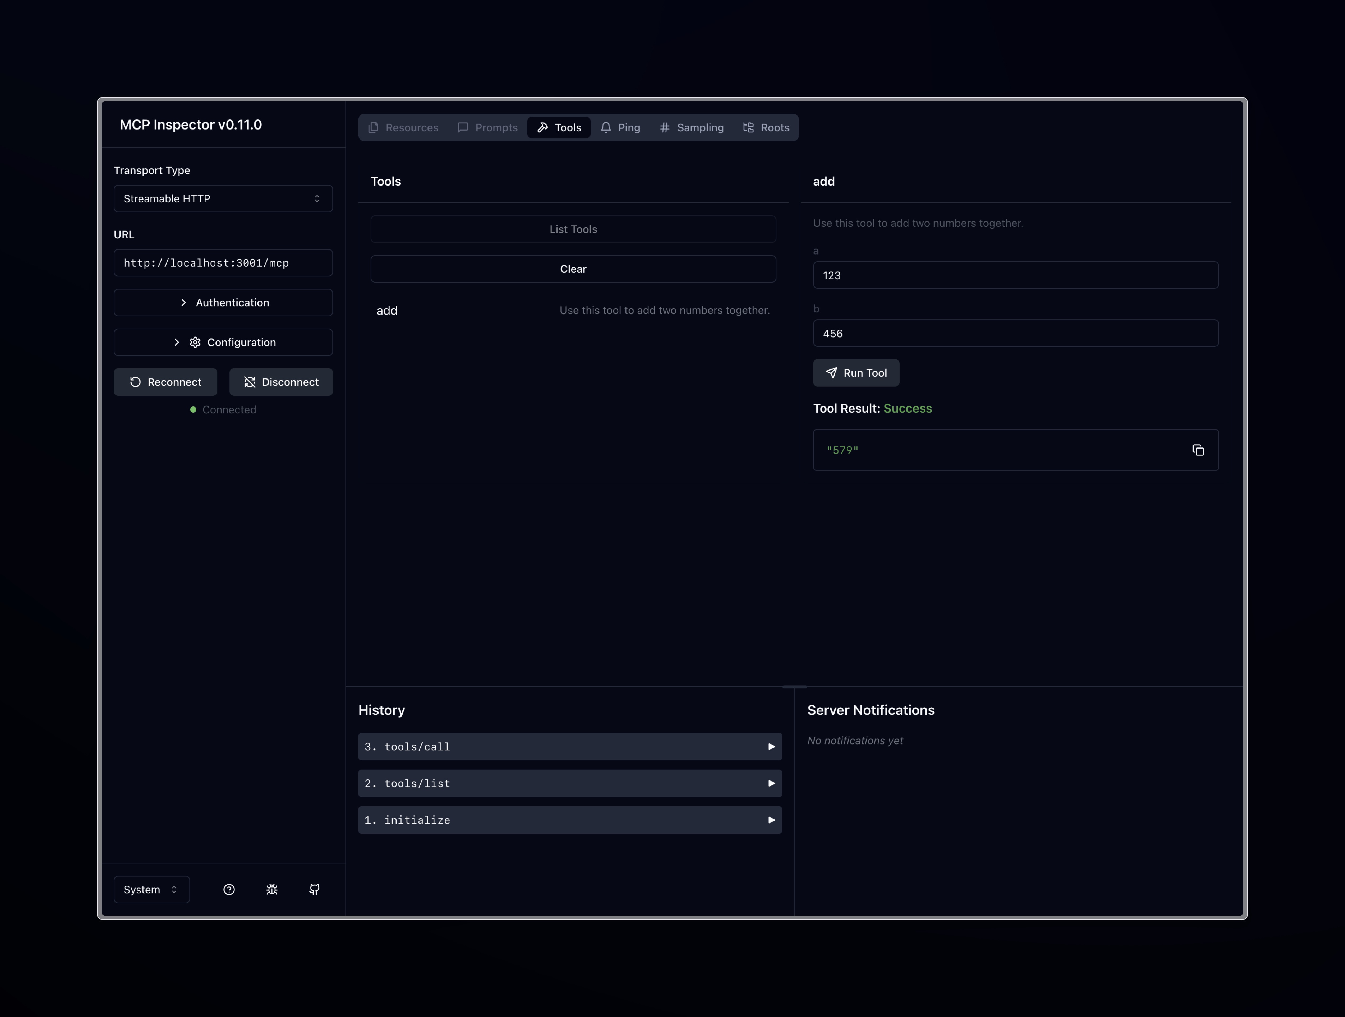1345x1017 pixels.
Task: Expand the Configuration section
Action: tap(223, 342)
